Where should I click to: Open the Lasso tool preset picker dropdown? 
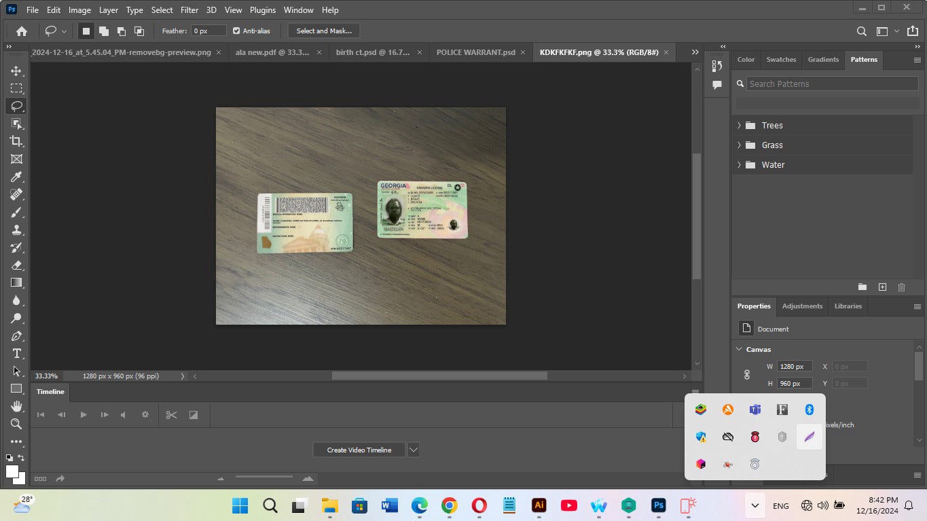(x=65, y=31)
